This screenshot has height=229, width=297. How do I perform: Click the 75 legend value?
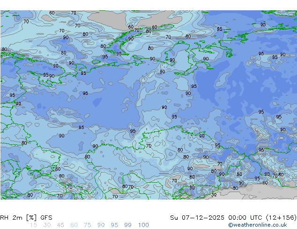click(87, 225)
